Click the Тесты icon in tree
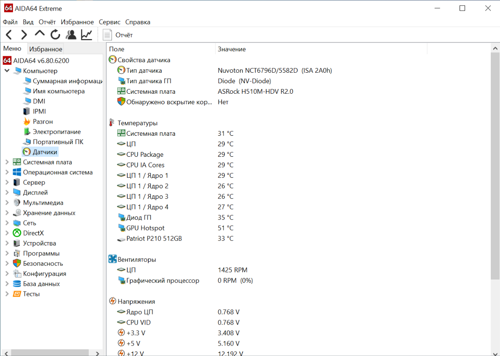This screenshot has width=500, height=356. 17,294
